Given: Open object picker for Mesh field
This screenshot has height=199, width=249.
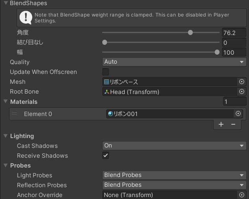Looking at the screenshot, I should [x=242, y=82].
